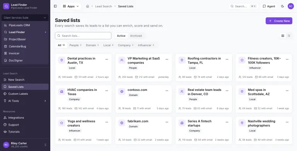Open CalendarBug app
Screen dimensions: 297x151
click(x=25, y=46)
